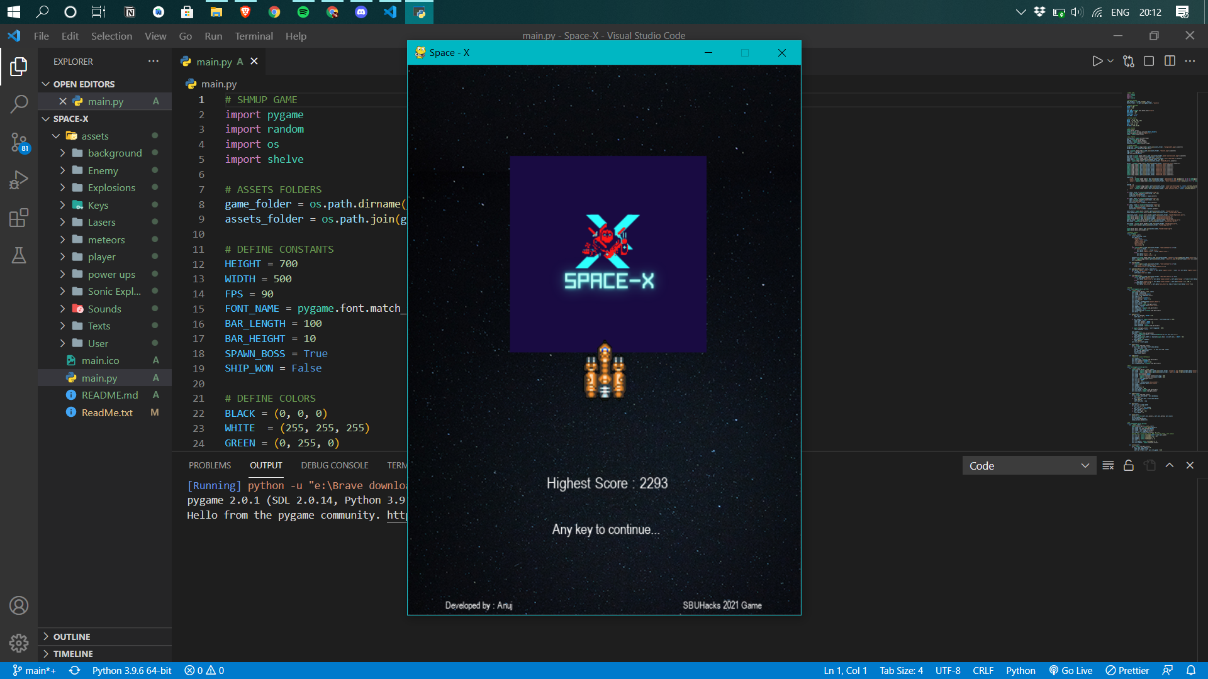Maximize panel size with up chevron
Screen dimensions: 1208x679
tap(1170, 465)
